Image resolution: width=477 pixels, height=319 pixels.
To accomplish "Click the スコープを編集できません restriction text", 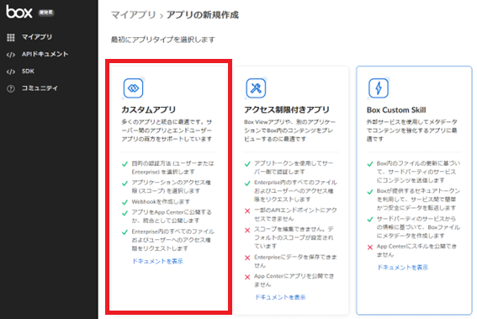I will click(x=294, y=237).
